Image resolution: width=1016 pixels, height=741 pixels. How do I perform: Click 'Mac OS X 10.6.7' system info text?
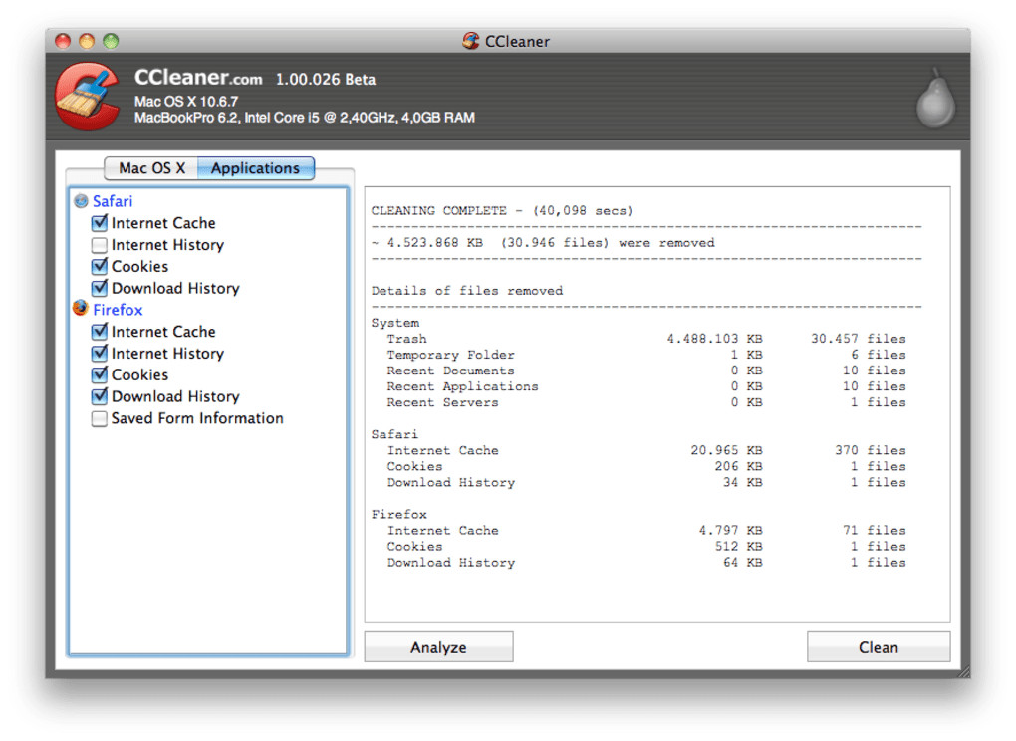click(x=186, y=102)
